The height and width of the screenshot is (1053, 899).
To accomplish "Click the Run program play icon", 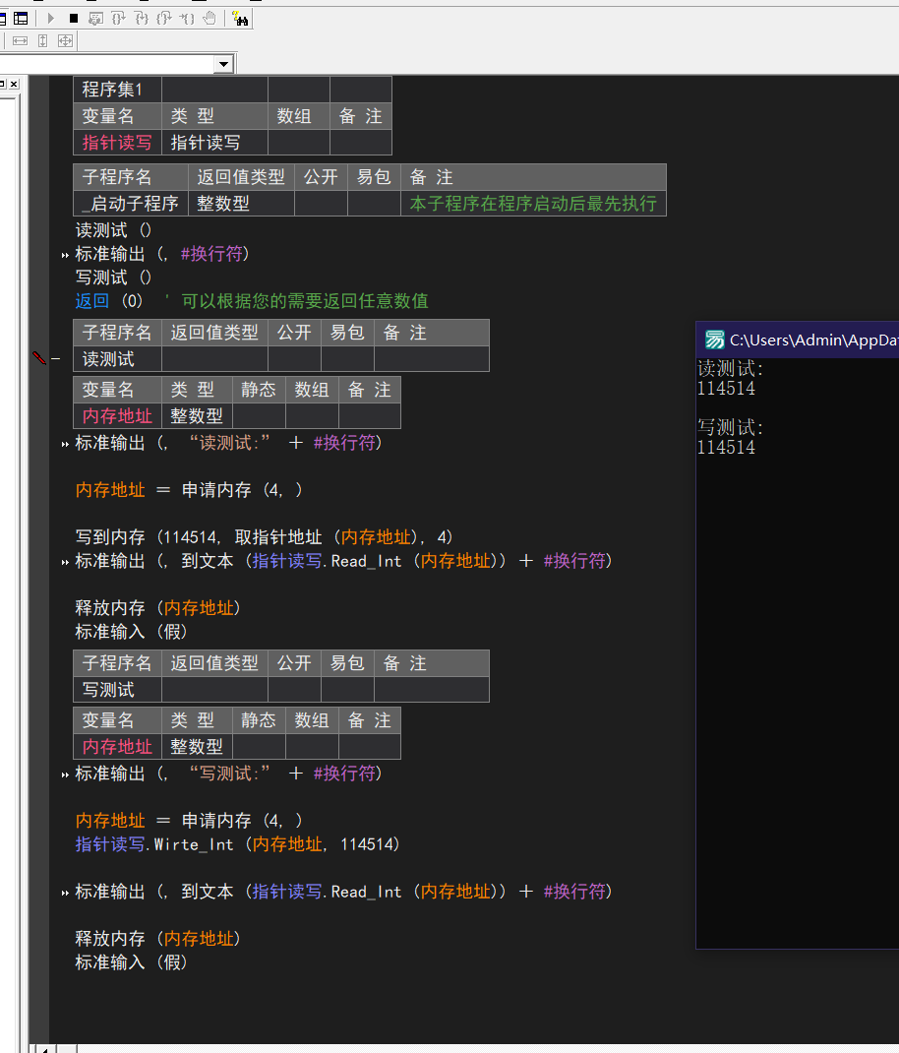I will (51, 18).
